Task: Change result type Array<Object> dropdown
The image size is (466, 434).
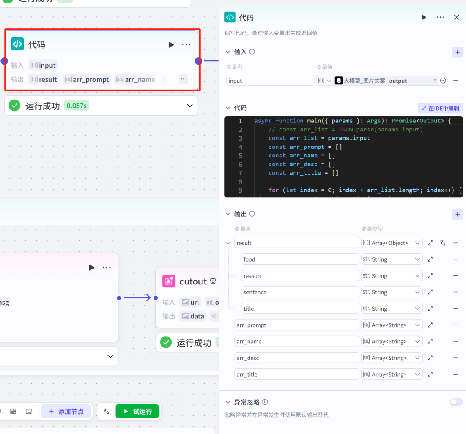Action: pos(392,243)
